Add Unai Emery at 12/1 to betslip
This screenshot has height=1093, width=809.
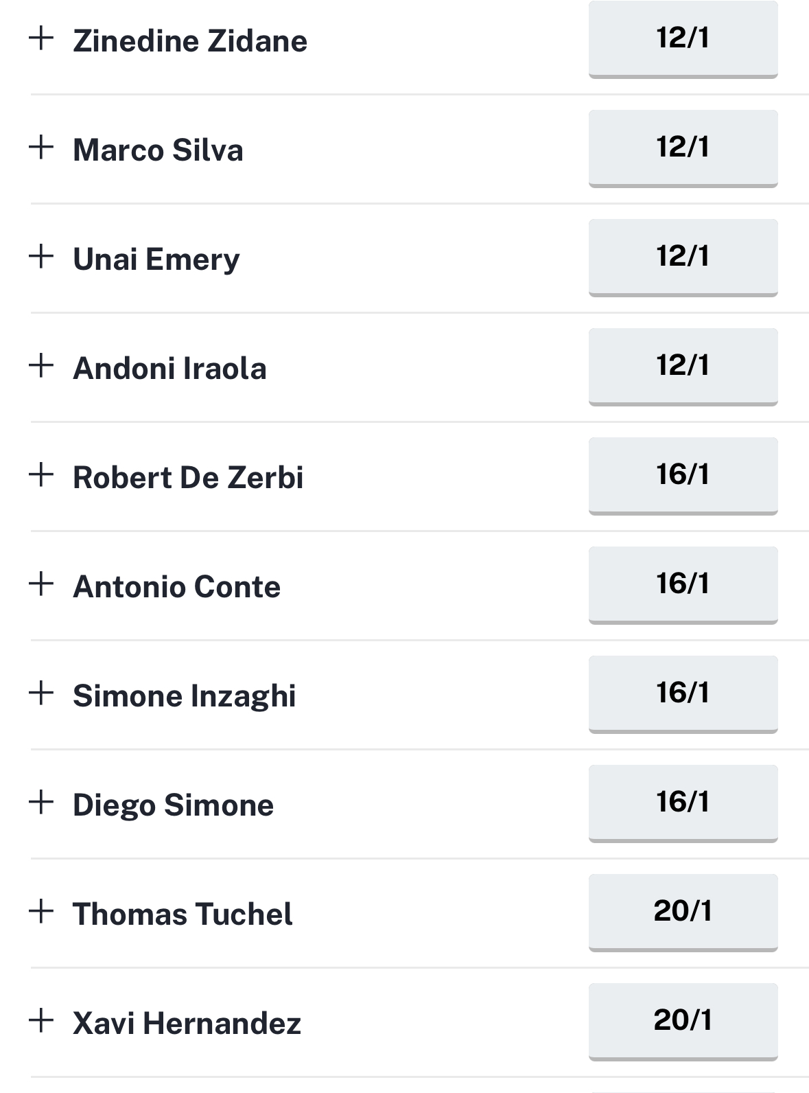[683, 257]
